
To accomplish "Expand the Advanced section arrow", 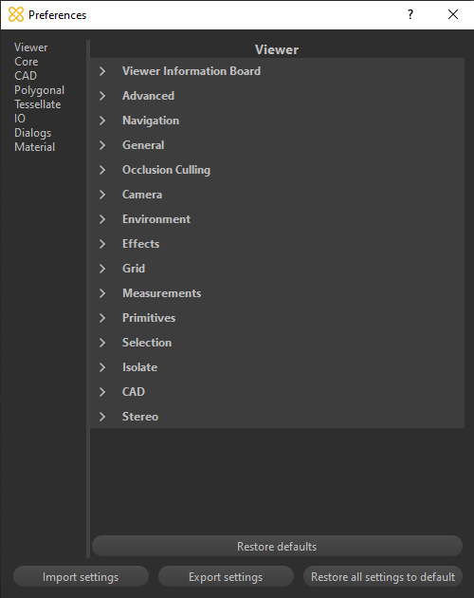I will (x=102, y=96).
